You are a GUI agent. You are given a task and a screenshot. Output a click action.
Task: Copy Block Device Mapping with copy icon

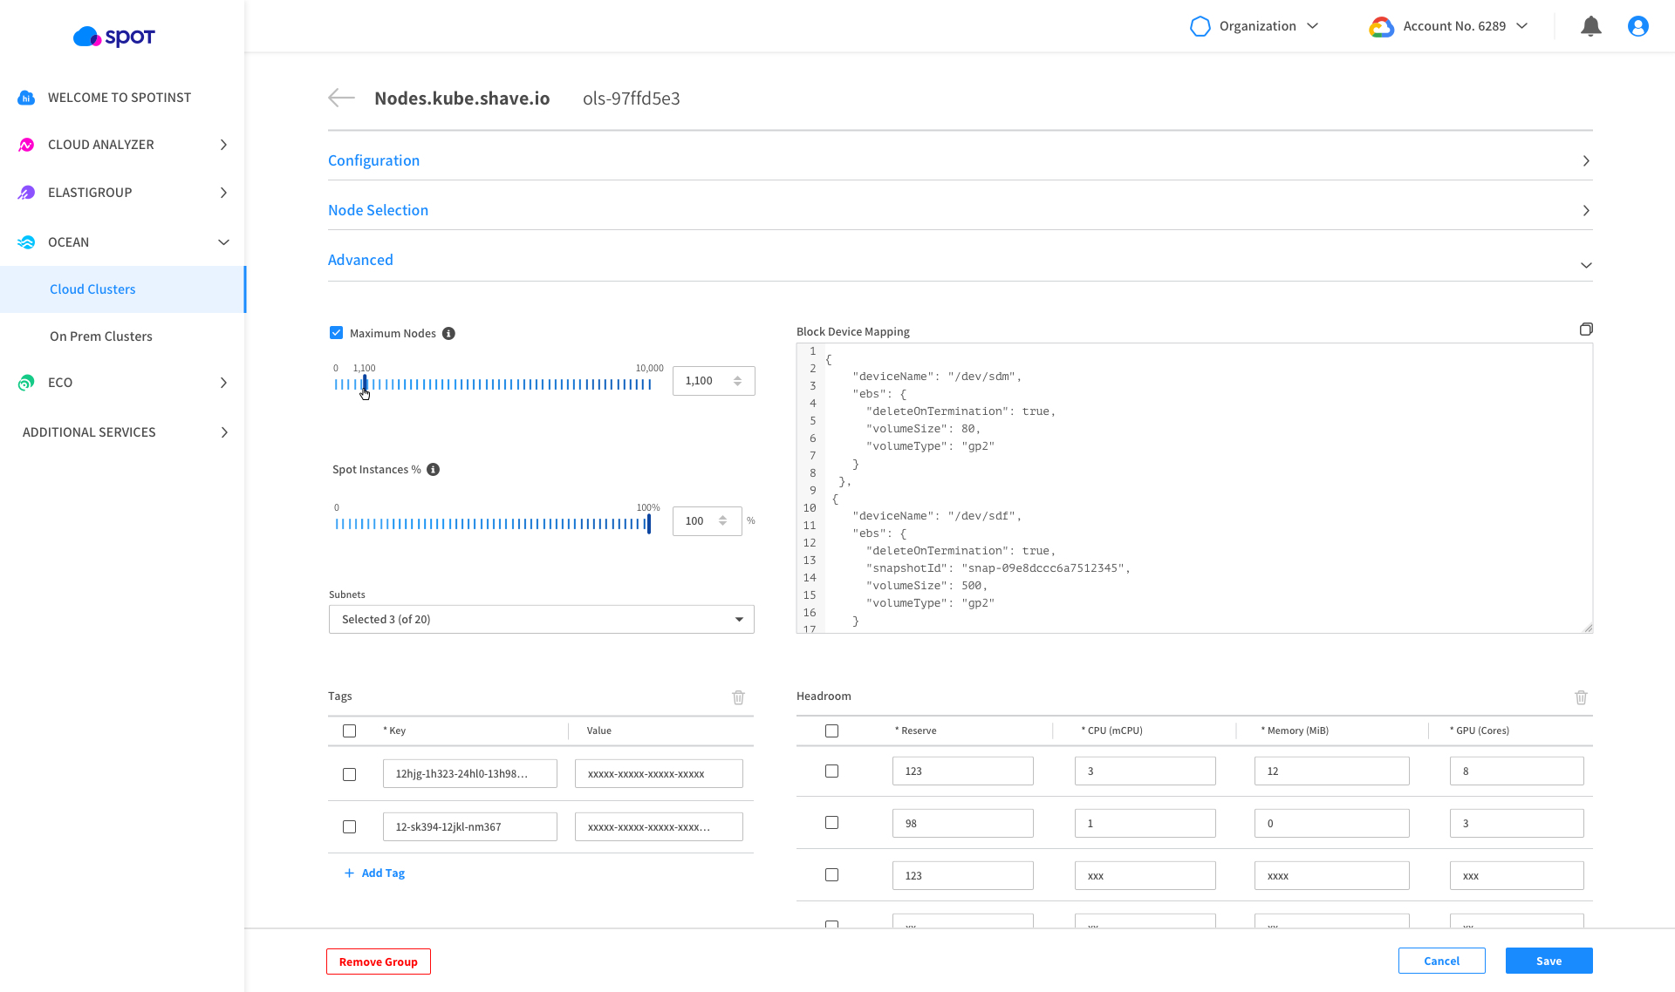coord(1585,330)
